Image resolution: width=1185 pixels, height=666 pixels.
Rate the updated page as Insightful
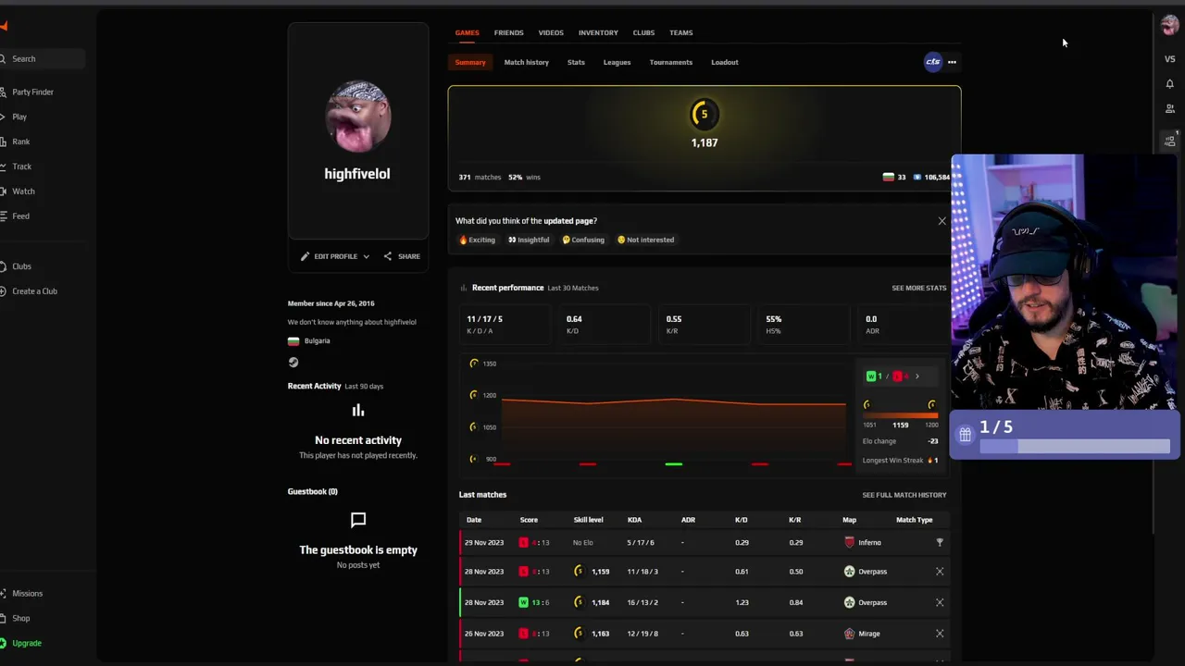(529, 240)
